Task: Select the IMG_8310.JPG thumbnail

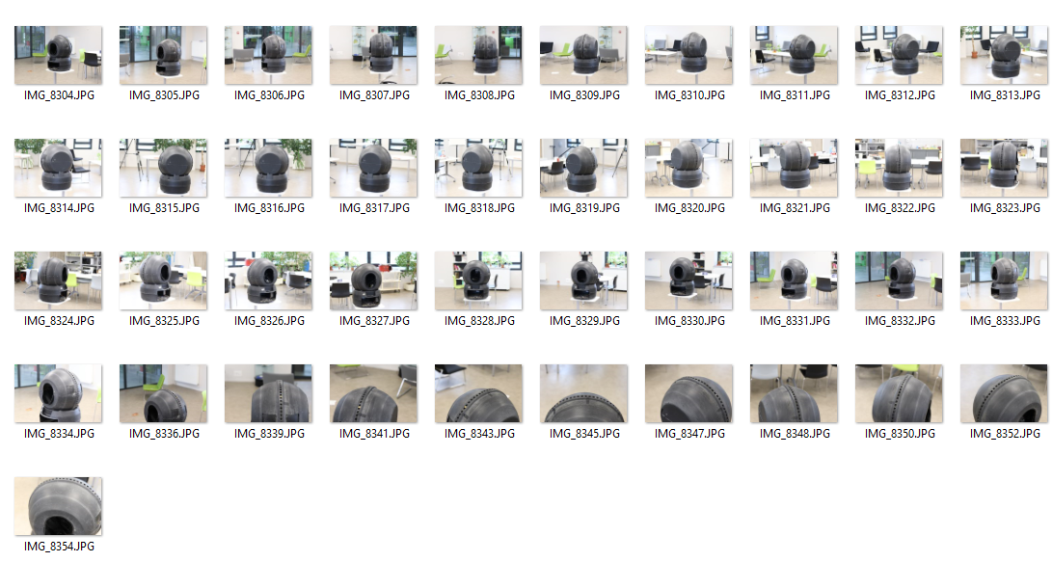Action: click(x=689, y=56)
